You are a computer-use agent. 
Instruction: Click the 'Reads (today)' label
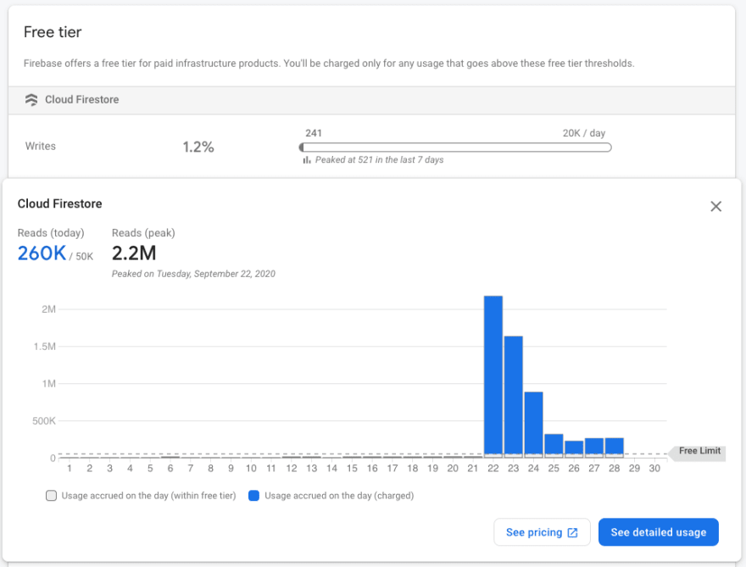[x=51, y=233]
